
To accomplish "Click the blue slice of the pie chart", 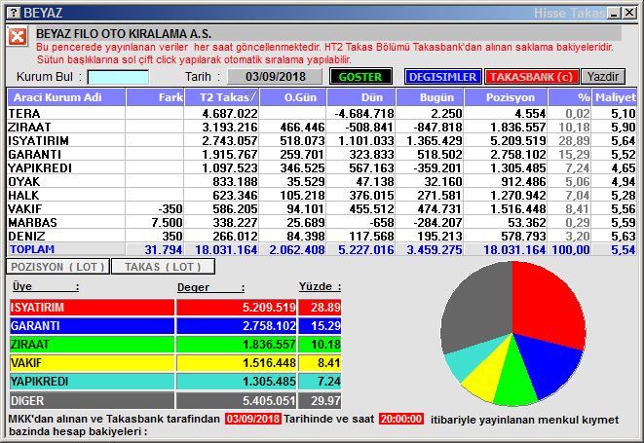I will pos(550,365).
